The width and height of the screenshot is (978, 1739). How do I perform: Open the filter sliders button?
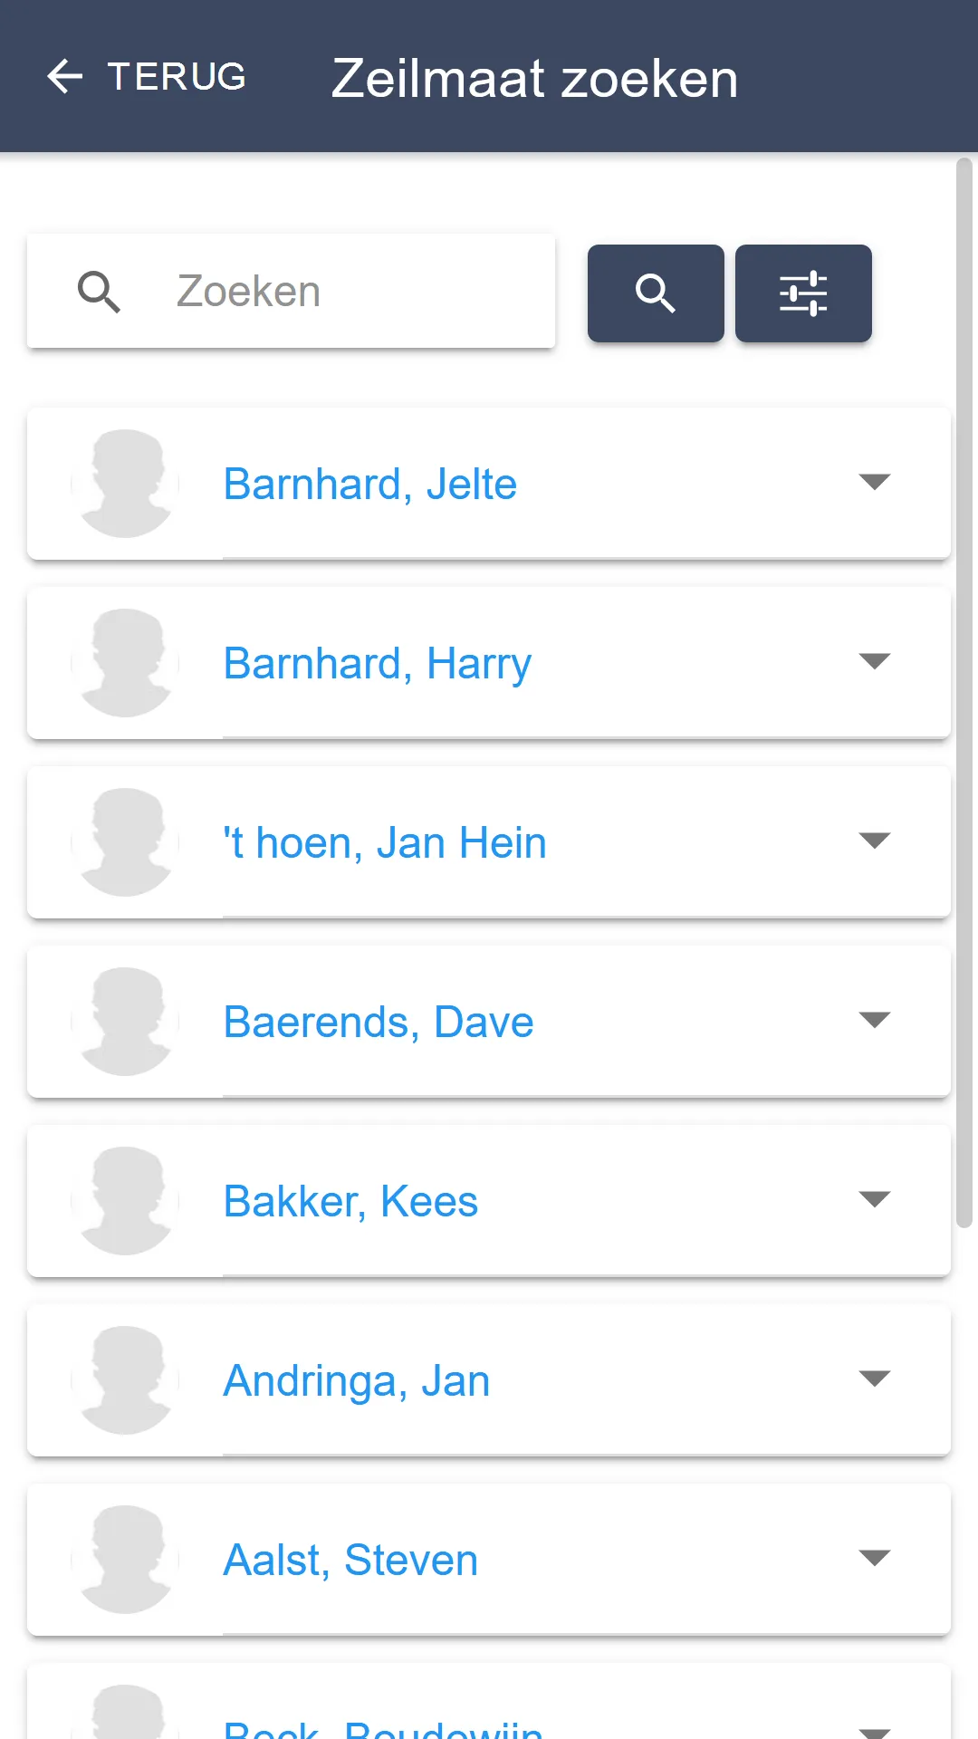803,293
